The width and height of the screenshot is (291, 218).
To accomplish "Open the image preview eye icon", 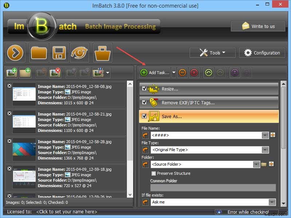I will coord(79,53).
